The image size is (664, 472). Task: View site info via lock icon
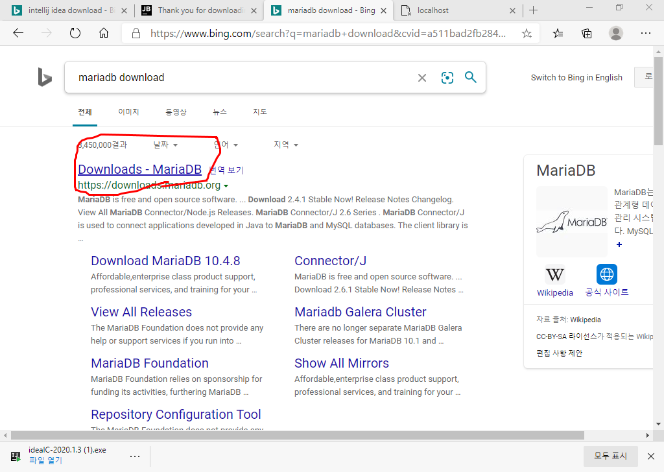[136, 34]
